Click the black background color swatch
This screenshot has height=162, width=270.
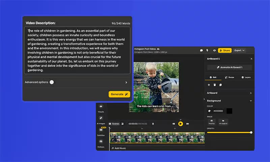229,111
